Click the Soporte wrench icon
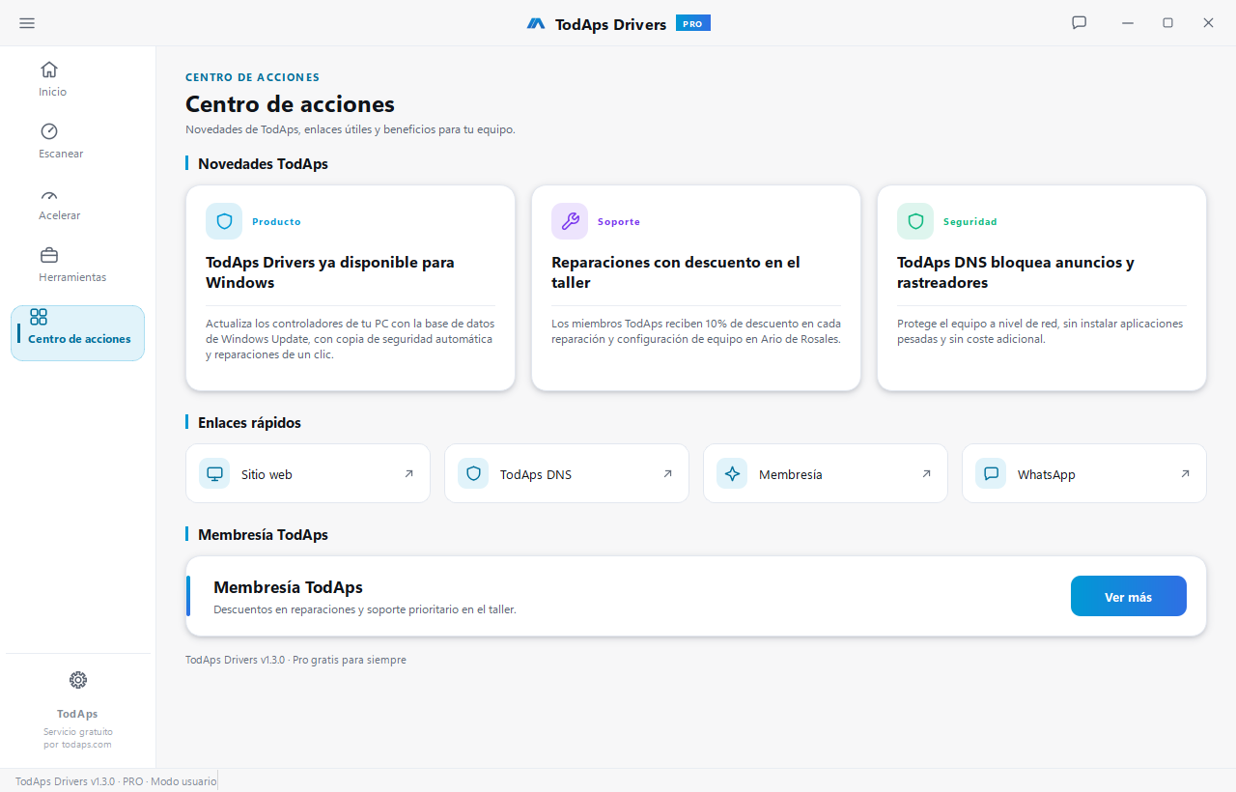Viewport: 1236px width, 792px height. (570, 221)
